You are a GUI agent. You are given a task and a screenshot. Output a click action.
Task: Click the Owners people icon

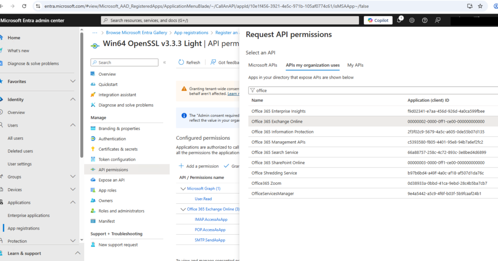point(93,200)
